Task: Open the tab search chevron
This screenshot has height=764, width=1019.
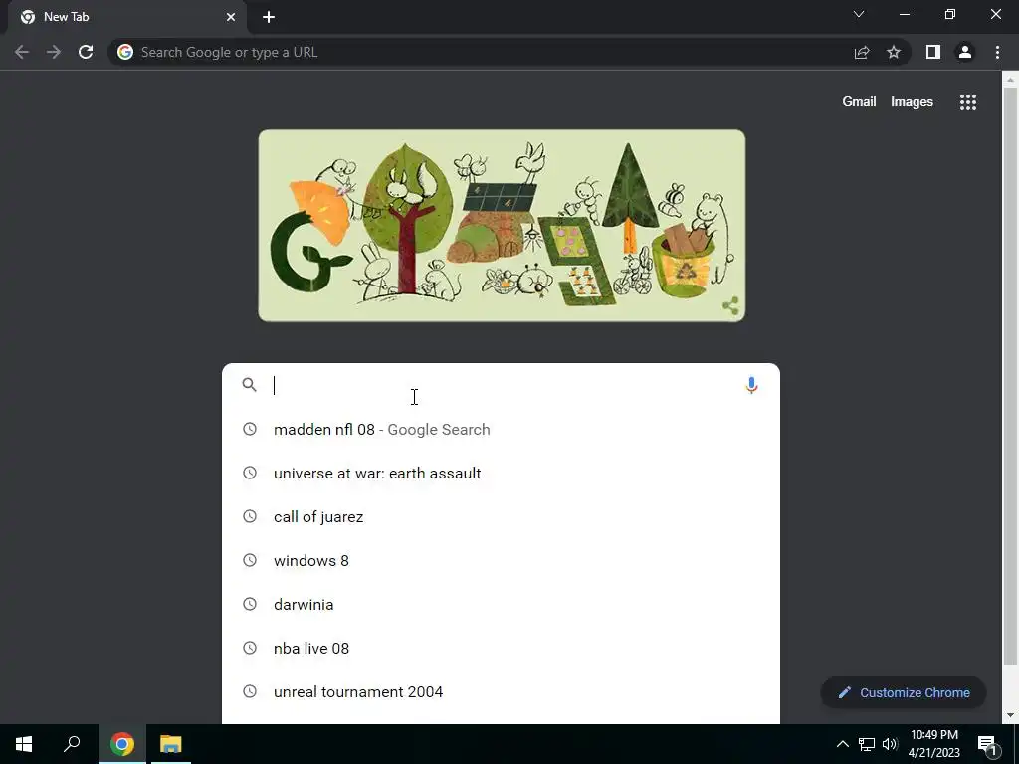Action: tap(859, 14)
